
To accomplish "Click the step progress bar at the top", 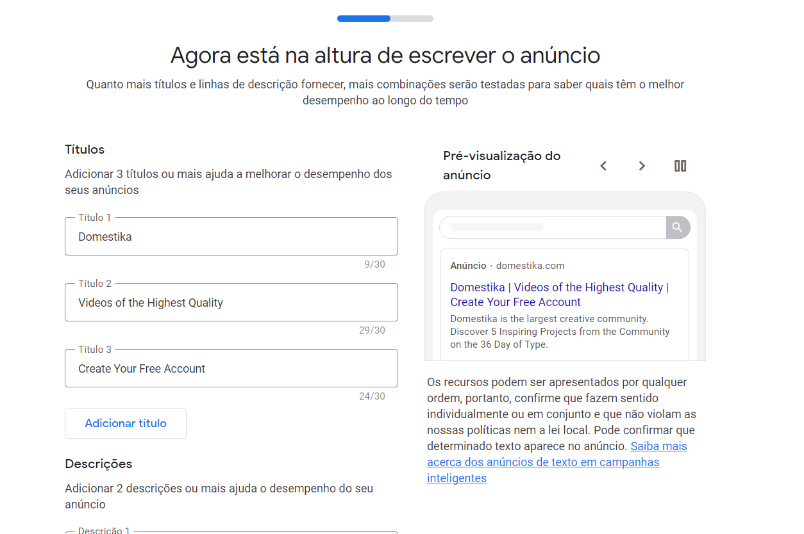I will [x=385, y=19].
